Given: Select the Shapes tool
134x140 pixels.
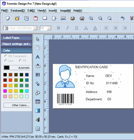Looking at the screenshot, I should click(38, 93).
